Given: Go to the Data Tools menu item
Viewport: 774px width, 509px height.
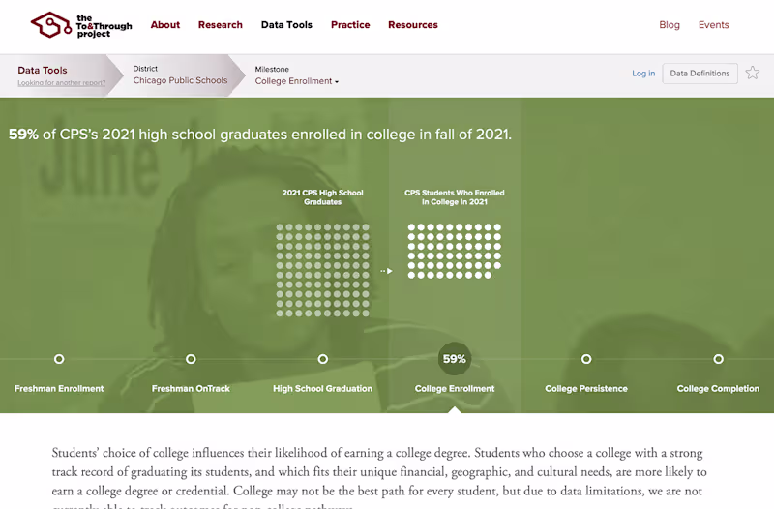Looking at the screenshot, I should coord(286,25).
